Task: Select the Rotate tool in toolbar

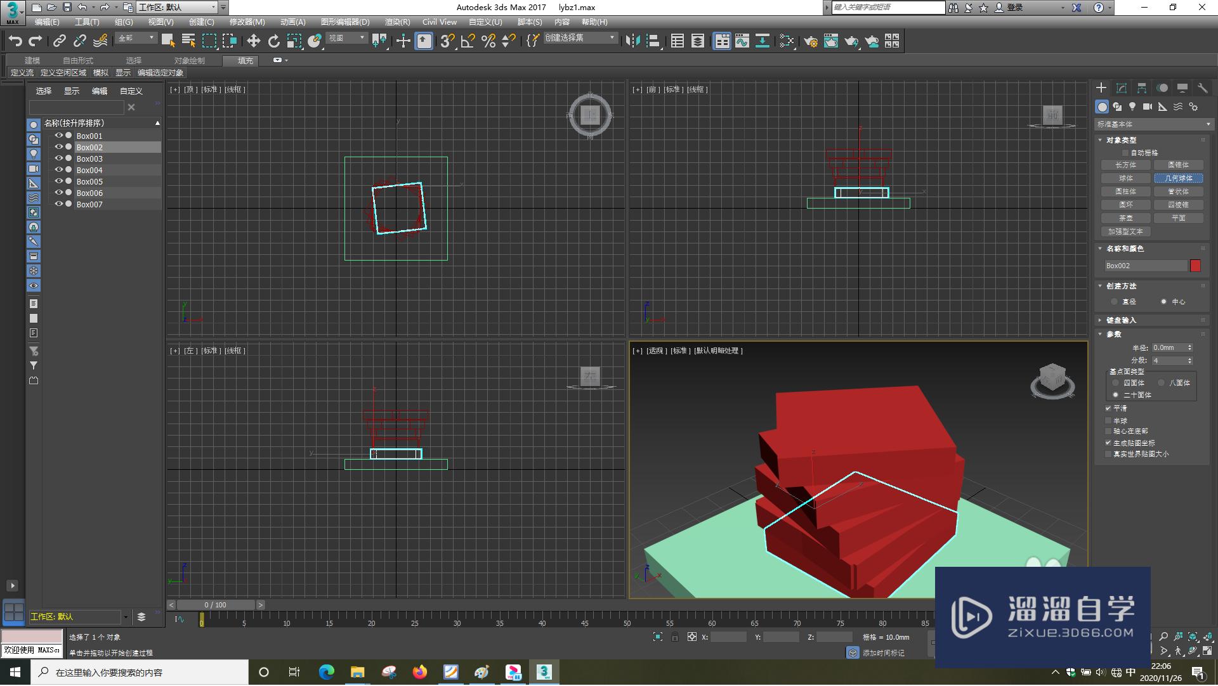Action: coord(273,41)
